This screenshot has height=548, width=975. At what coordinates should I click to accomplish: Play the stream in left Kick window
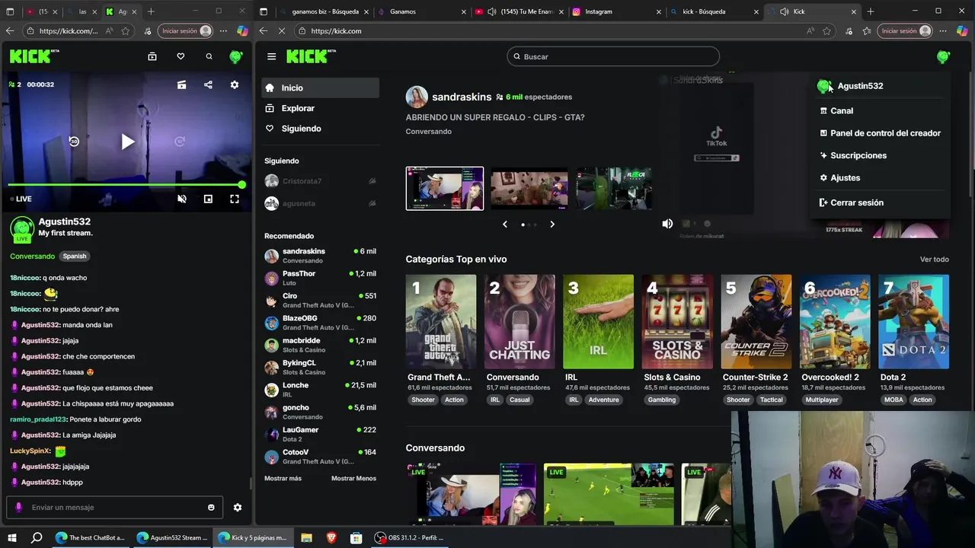pos(127,142)
